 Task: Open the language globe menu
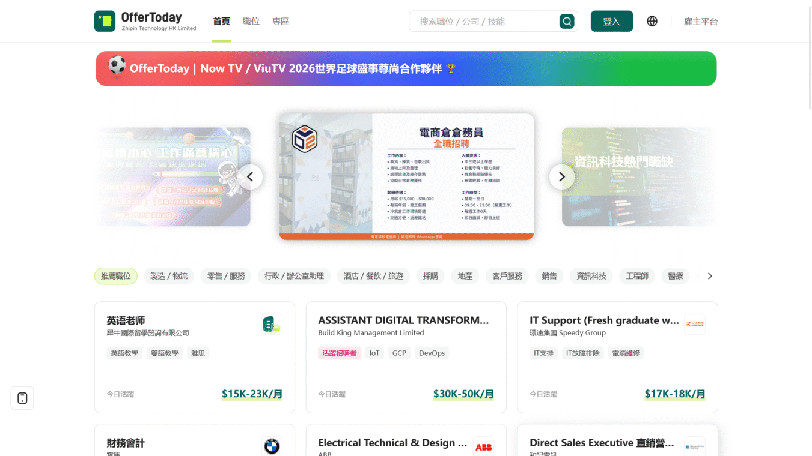(652, 21)
